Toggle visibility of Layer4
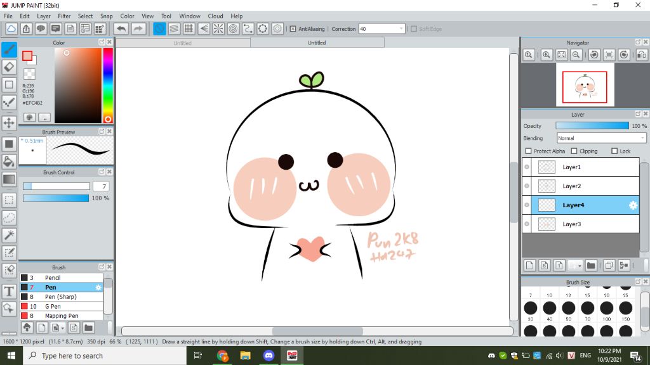 [x=527, y=205]
